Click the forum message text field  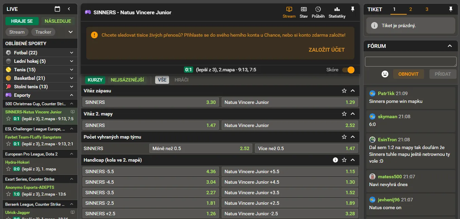410,61
